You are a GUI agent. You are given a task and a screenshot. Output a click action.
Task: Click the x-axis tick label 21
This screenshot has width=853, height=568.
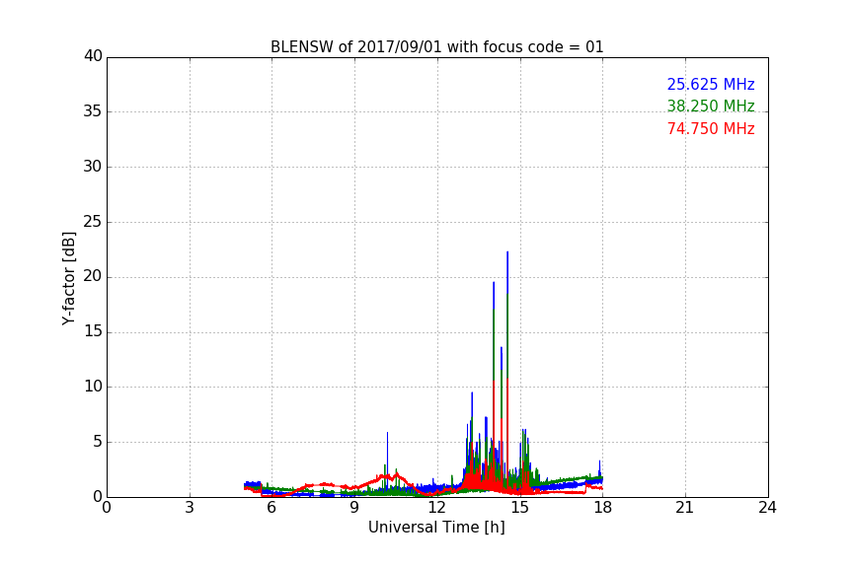pyautogui.click(x=685, y=508)
